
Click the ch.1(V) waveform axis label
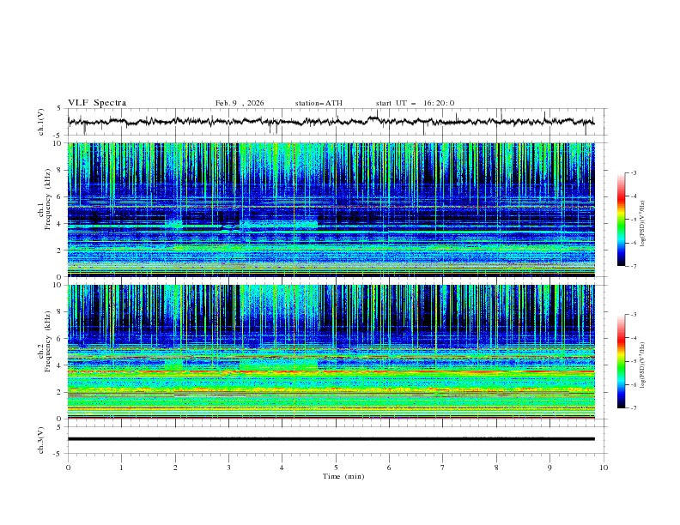[42, 122]
